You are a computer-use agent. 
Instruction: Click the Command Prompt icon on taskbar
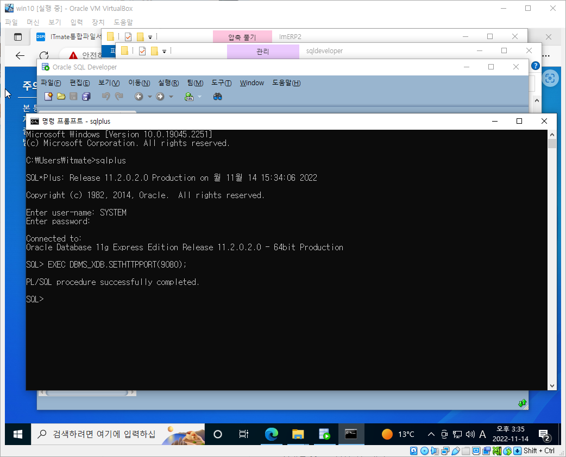351,434
